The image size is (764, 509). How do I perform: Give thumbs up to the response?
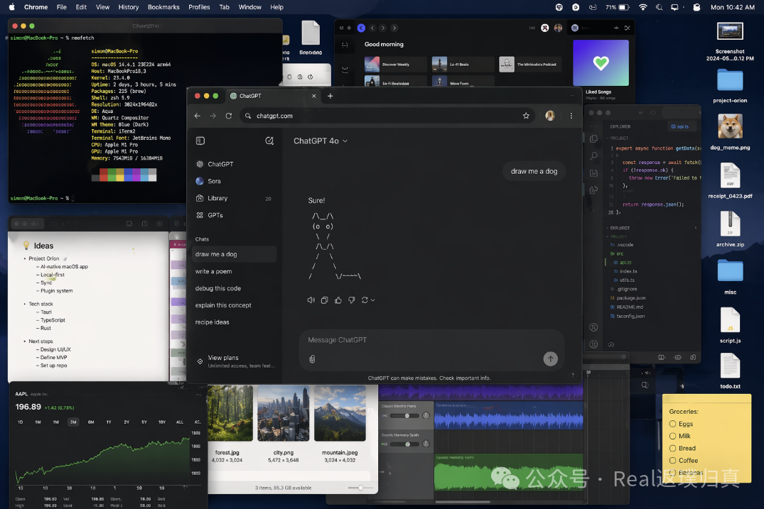coord(338,300)
